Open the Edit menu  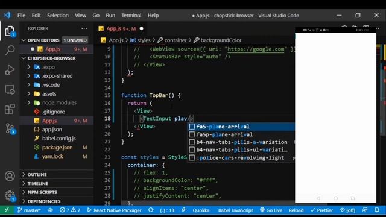pyautogui.click(x=36, y=15)
